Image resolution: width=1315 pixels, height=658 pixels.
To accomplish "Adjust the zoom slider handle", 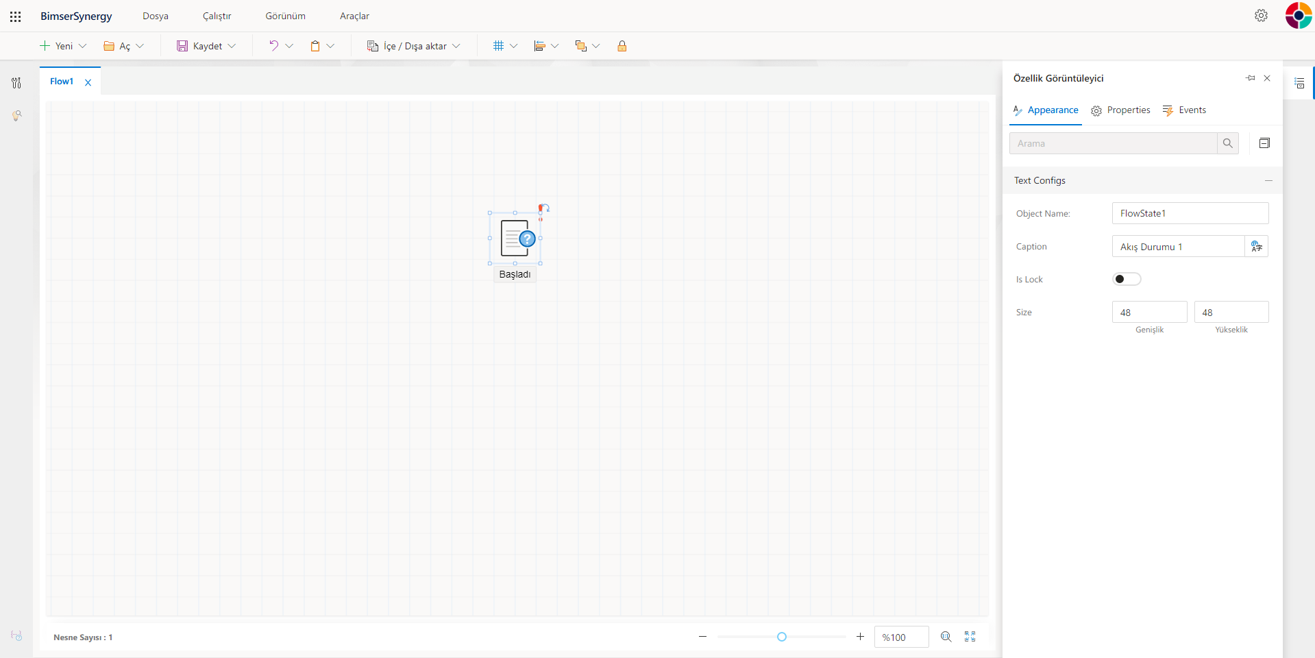I will click(x=781, y=637).
